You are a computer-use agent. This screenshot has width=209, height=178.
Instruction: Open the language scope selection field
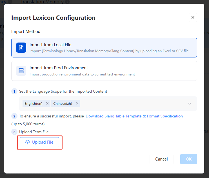[108, 104]
